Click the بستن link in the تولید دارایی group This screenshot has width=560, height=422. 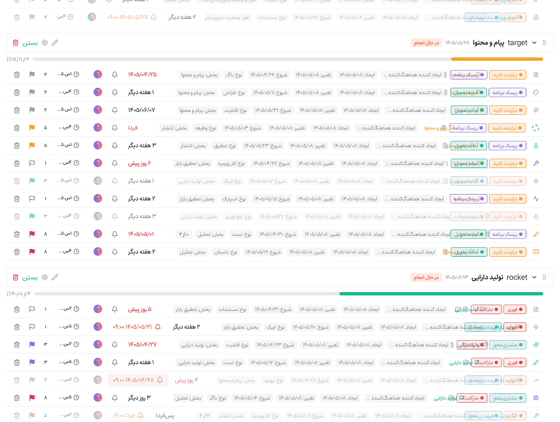(x=30, y=278)
